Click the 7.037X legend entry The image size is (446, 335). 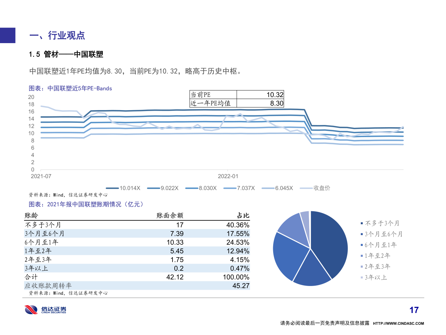(x=239, y=188)
